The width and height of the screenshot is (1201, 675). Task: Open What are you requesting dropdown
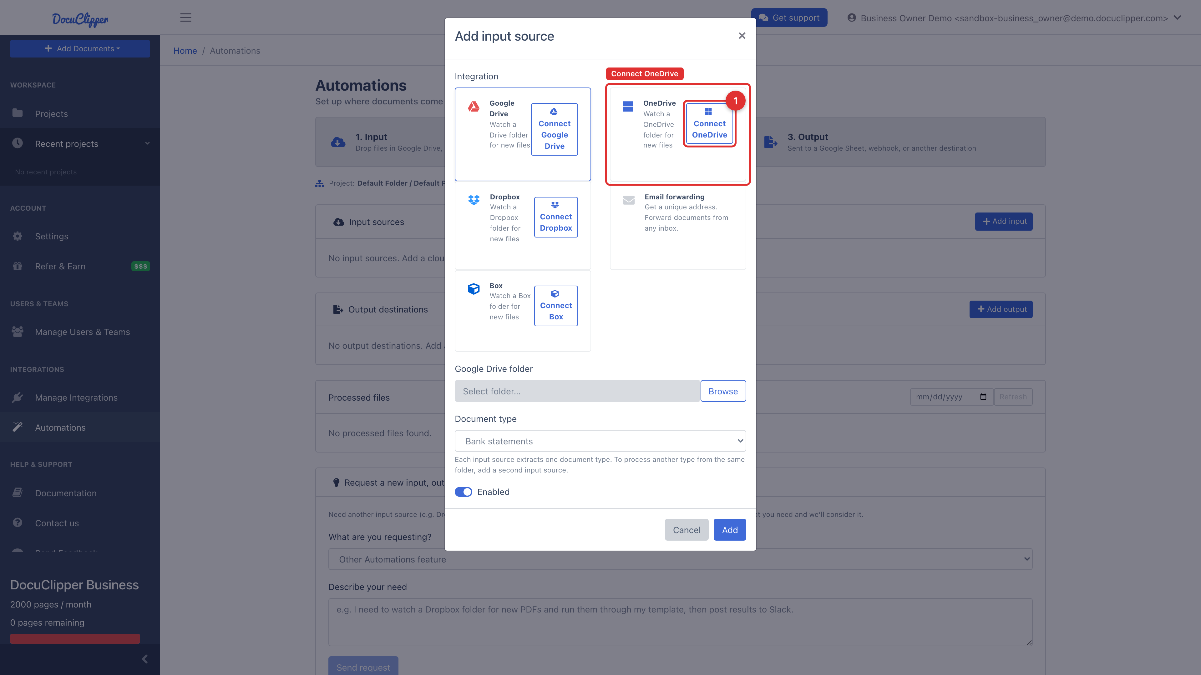[x=680, y=559]
